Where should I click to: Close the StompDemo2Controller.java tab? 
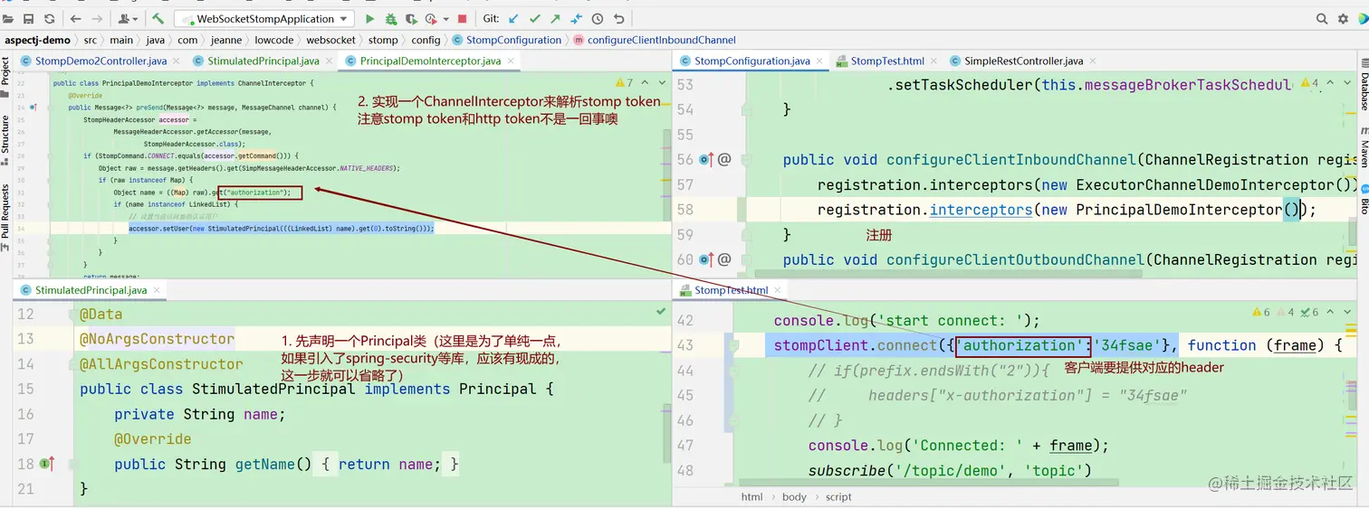(x=175, y=61)
